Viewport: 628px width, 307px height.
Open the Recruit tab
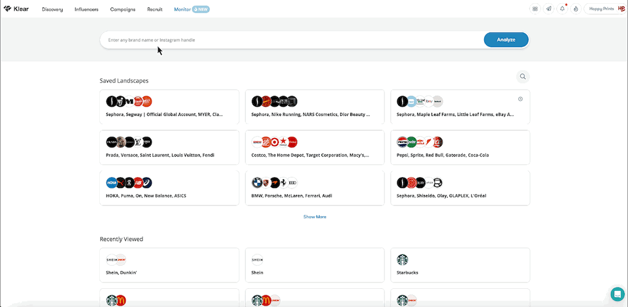coord(154,9)
